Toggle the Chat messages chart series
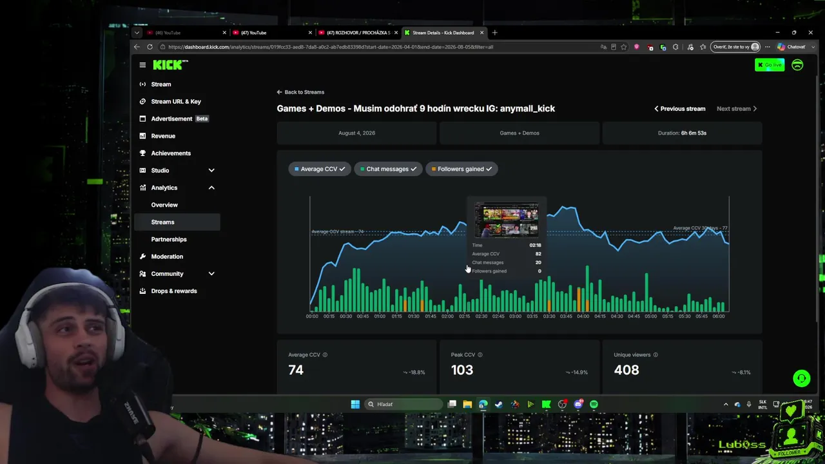This screenshot has width=825, height=464. tap(388, 169)
